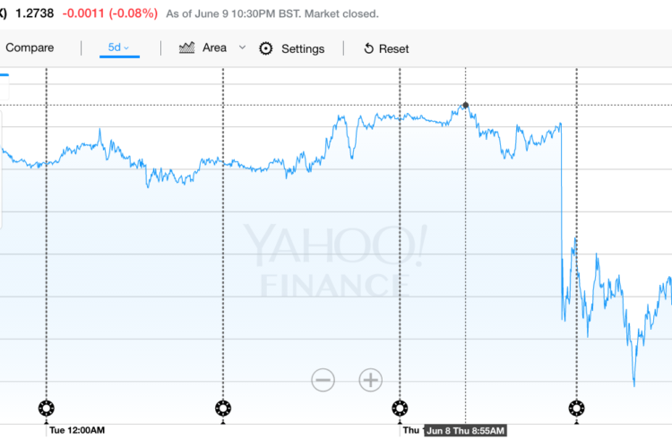The width and height of the screenshot is (672, 448).
Task: Click the event marker above Tue 12:00AM
Action: point(47,409)
